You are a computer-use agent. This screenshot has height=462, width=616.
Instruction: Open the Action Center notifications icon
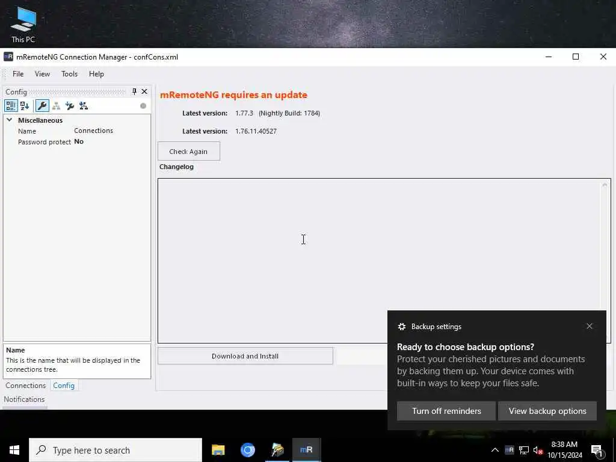[597, 451]
